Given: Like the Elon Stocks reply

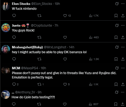Looking at the screenshot, I should (x=65, y=16).
